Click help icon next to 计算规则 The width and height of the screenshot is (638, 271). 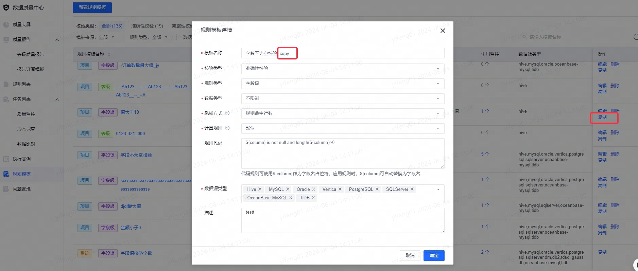pyautogui.click(x=227, y=128)
